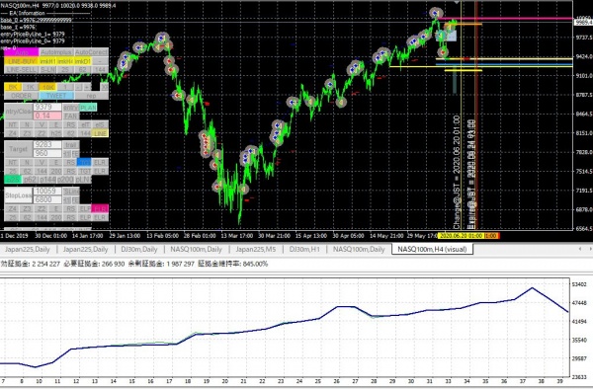Viewport: 593px width, 389px height.
Task: Switch to the Japan225,M5 chart tab
Action: [x=255, y=249]
